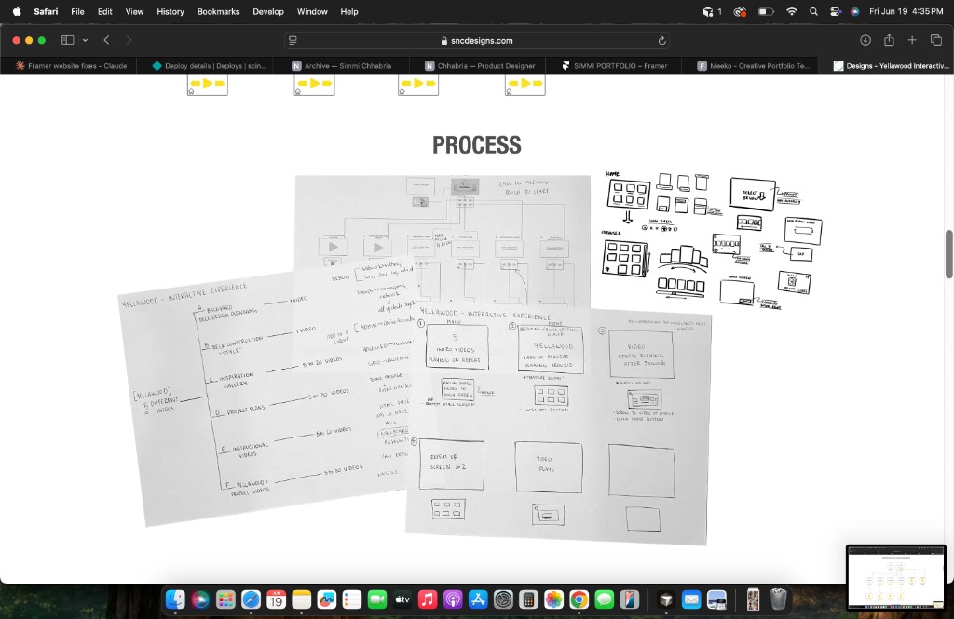Image resolution: width=954 pixels, height=619 pixels.
Task: Open Launchpad from the Dock
Action: coord(225,599)
